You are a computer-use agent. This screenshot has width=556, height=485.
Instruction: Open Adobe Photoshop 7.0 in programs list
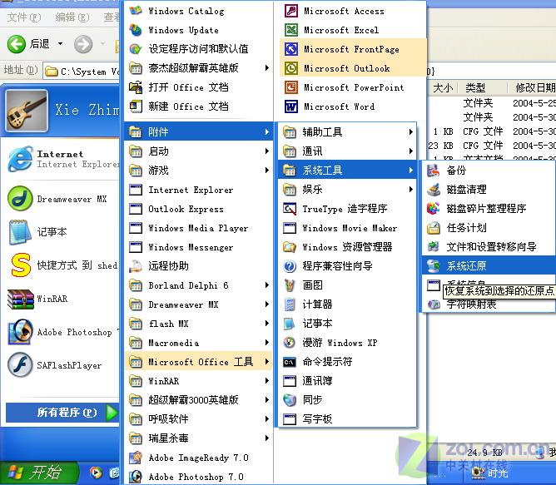click(199, 477)
